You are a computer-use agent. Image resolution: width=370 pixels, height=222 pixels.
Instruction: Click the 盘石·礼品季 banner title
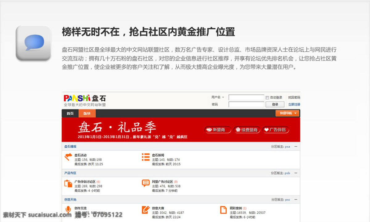tap(117, 127)
